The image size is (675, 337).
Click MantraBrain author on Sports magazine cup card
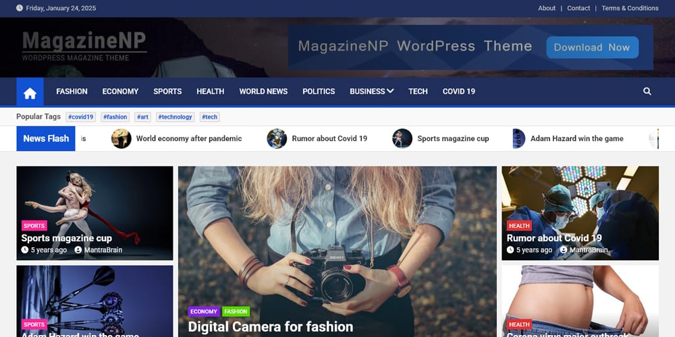[103, 250]
